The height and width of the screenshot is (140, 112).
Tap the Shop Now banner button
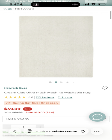[x=96, y=1]
